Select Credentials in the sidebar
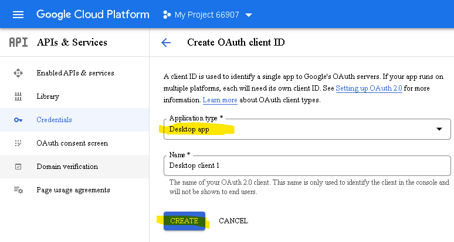 [54, 120]
